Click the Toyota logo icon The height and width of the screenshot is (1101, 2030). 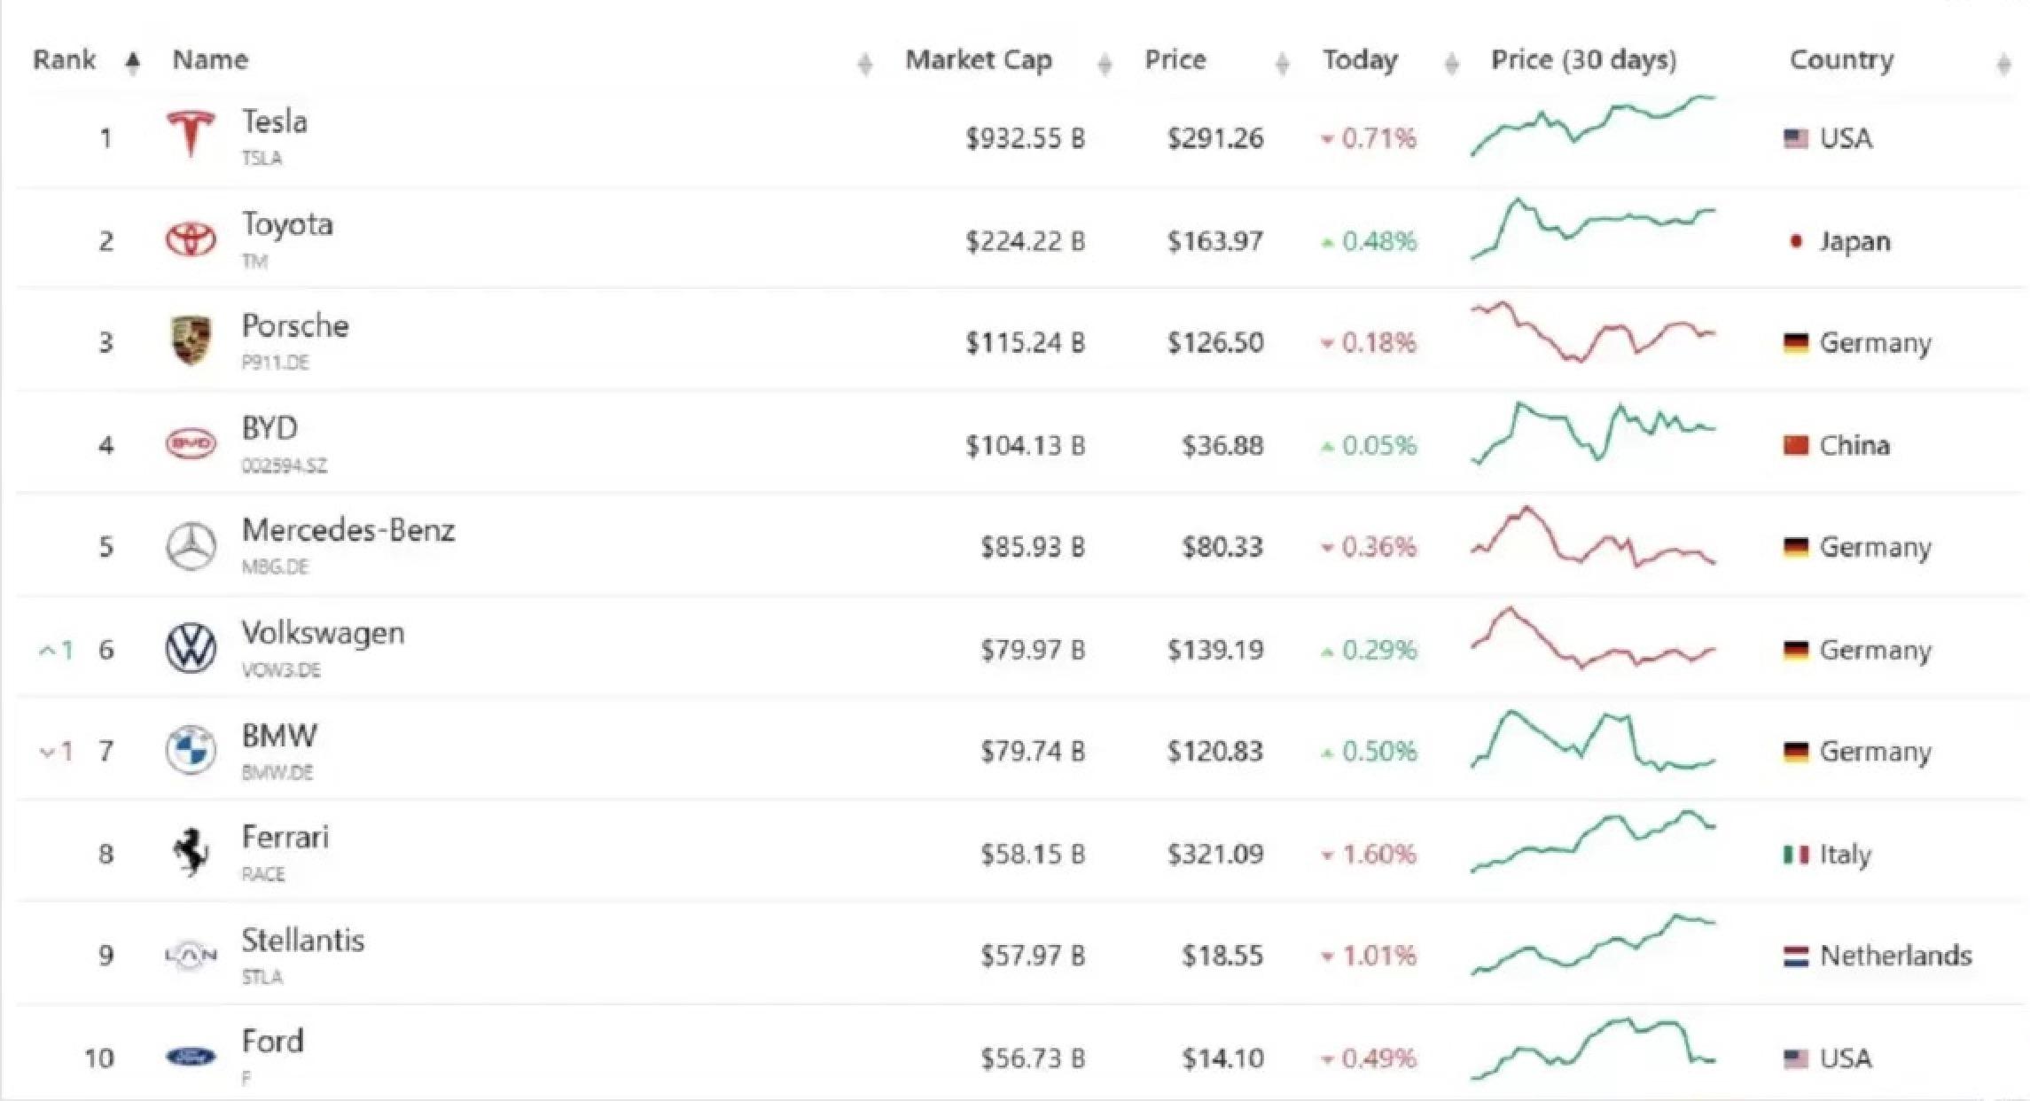coord(191,239)
